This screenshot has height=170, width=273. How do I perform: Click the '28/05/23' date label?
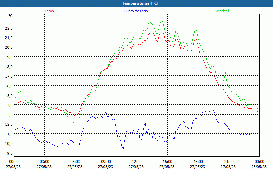tap(259, 167)
